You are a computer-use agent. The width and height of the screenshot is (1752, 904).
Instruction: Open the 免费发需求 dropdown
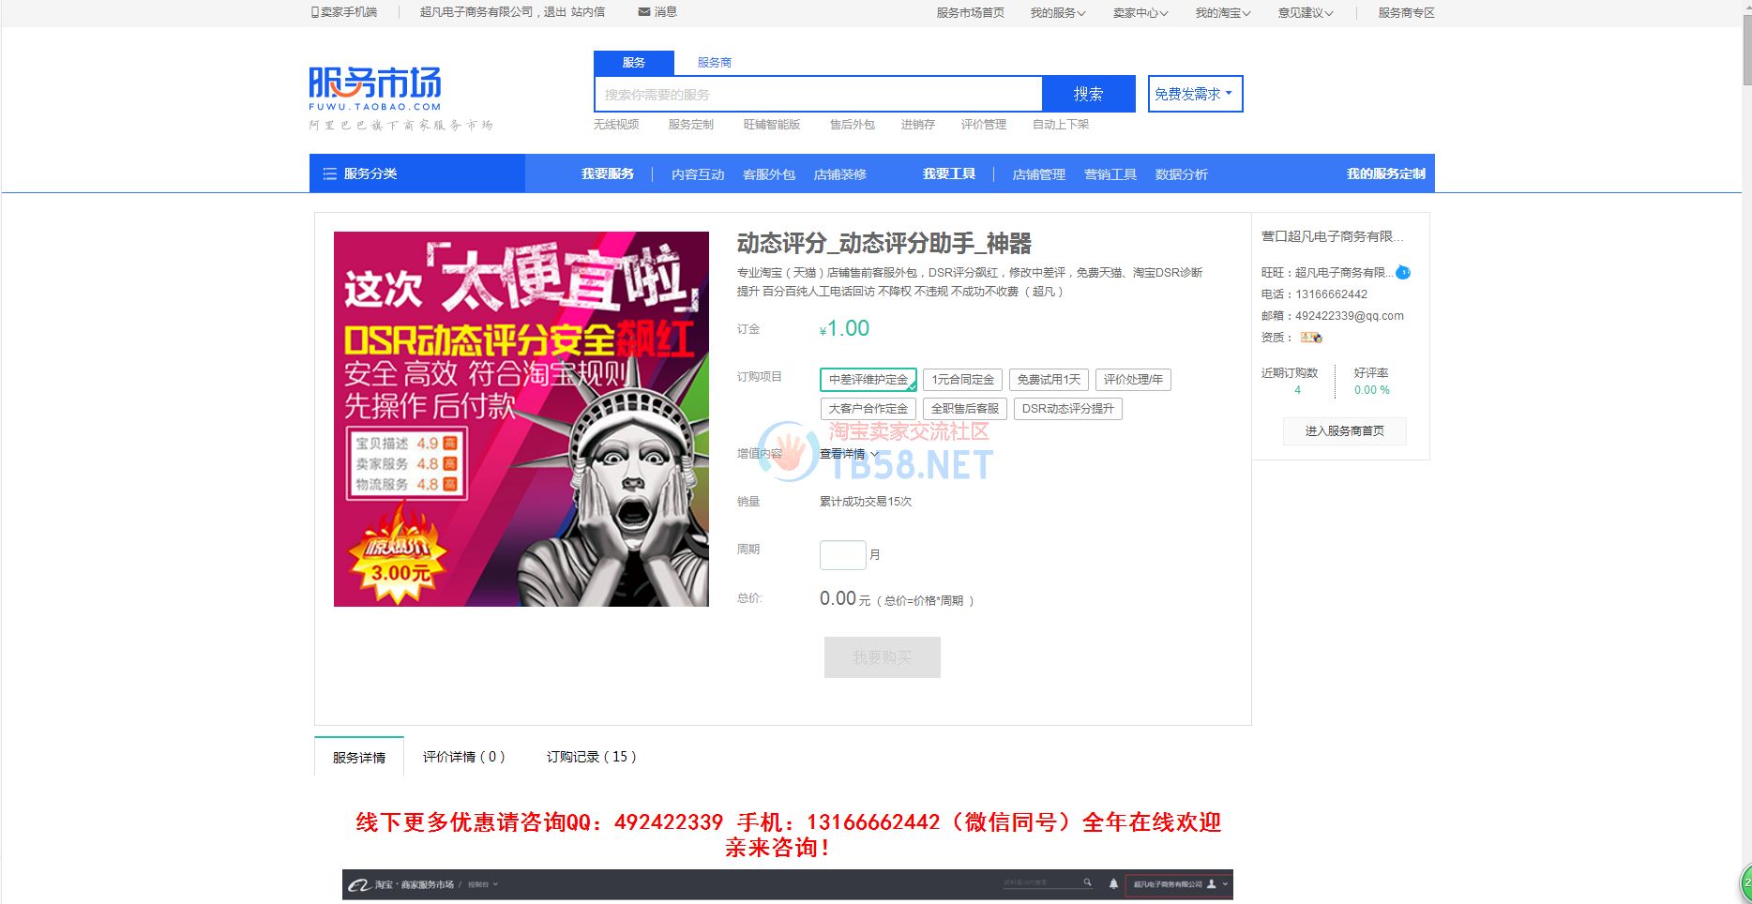click(1195, 94)
